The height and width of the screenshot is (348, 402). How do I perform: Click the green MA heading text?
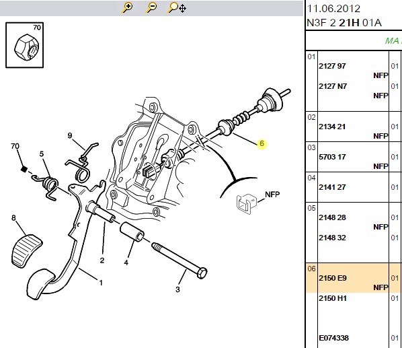[393, 41]
